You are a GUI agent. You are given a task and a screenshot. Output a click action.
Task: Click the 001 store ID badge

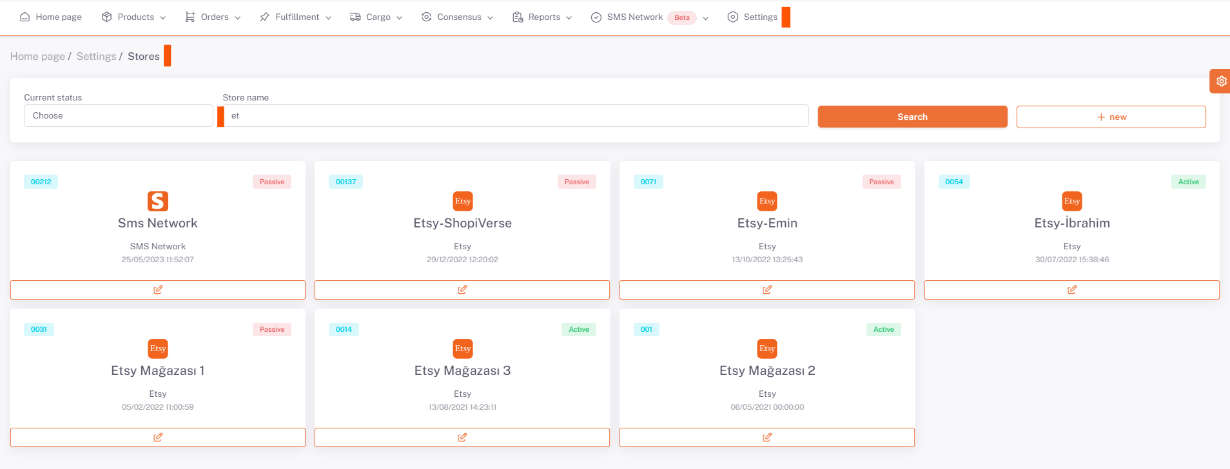pyautogui.click(x=647, y=329)
